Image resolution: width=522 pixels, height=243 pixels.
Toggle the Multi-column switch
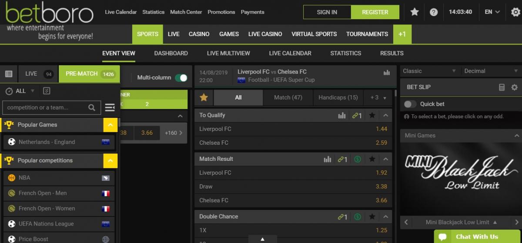click(x=181, y=78)
